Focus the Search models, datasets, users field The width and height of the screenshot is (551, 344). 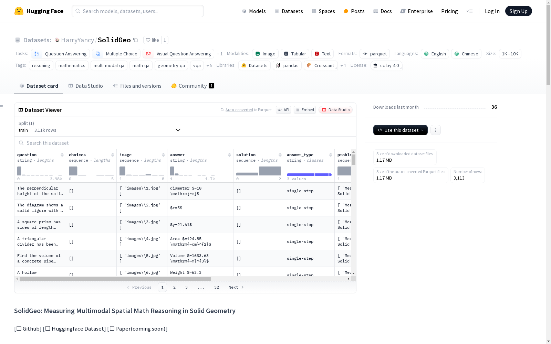(138, 11)
